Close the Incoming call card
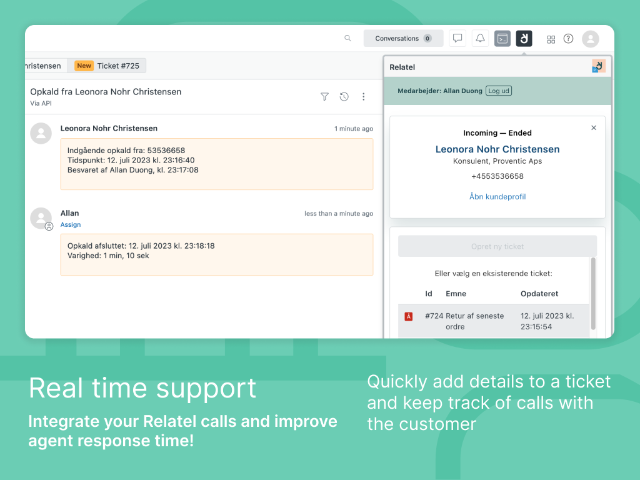The image size is (640, 480). click(x=593, y=127)
